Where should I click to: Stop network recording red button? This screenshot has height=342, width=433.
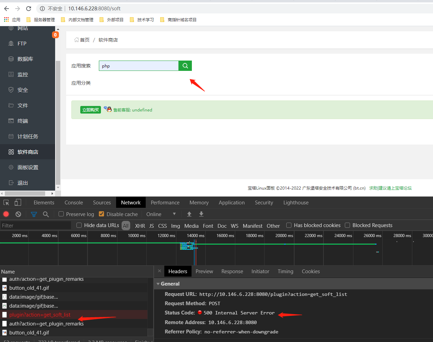(6, 214)
